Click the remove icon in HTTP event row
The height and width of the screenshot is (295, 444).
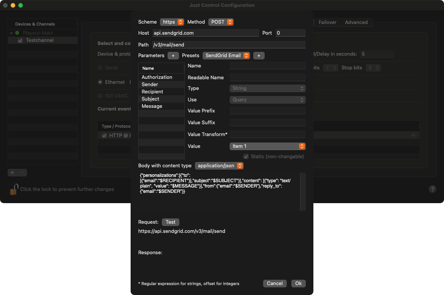(x=413, y=135)
